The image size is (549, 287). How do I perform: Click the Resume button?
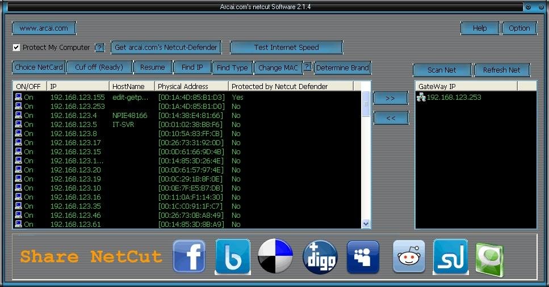point(152,67)
